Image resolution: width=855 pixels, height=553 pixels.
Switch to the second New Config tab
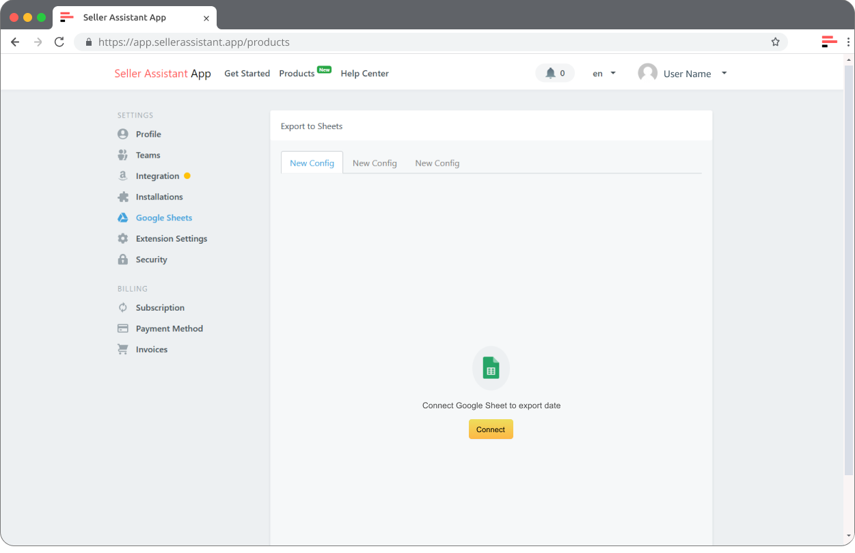click(375, 162)
